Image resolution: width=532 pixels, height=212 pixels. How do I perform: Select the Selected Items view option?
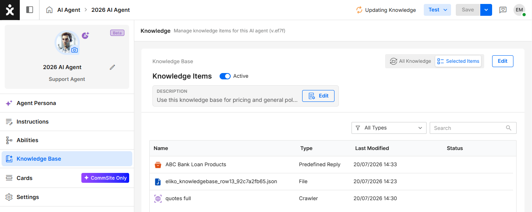point(458,61)
